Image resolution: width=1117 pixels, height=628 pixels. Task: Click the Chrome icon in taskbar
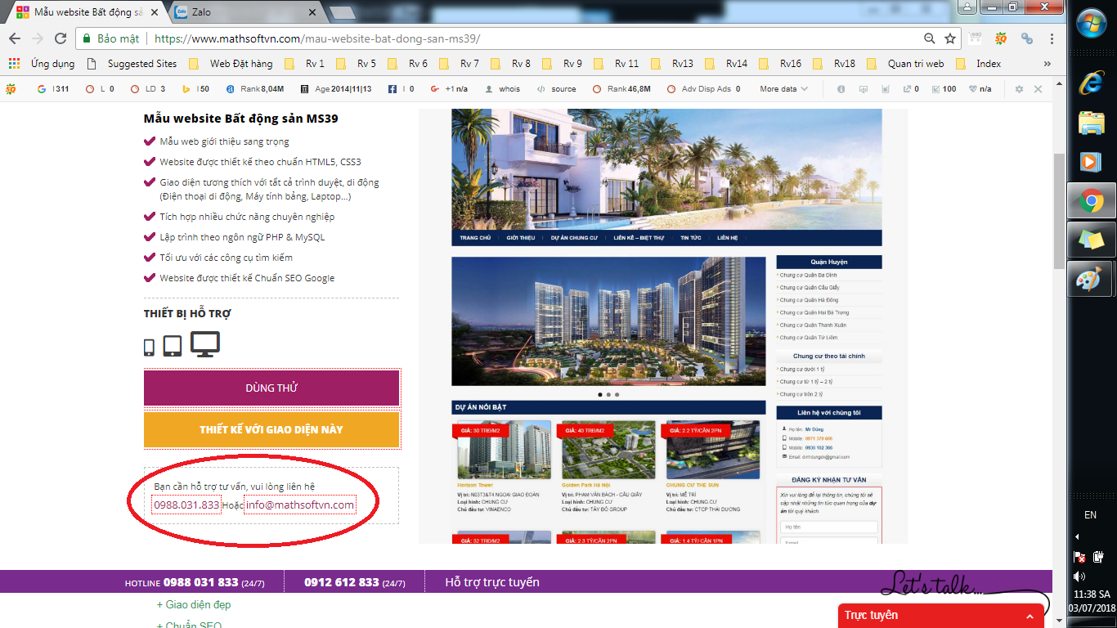(1091, 200)
